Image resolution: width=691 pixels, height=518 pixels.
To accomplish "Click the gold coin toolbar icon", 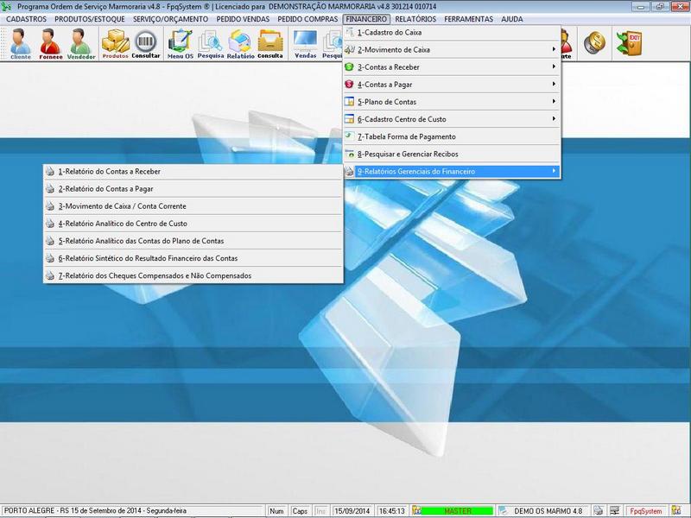I will click(x=594, y=43).
